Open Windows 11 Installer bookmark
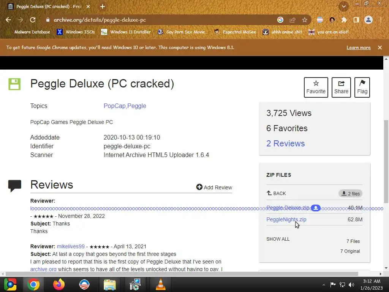 pos(126,32)
